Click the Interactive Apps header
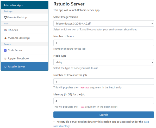The image size is (156, 128). pos(24,5)
